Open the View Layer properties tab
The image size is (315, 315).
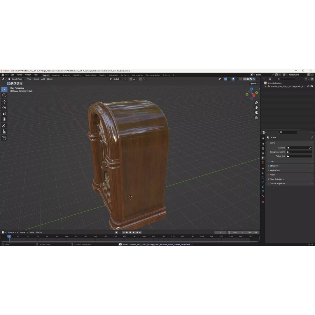(x=263, y=153)
